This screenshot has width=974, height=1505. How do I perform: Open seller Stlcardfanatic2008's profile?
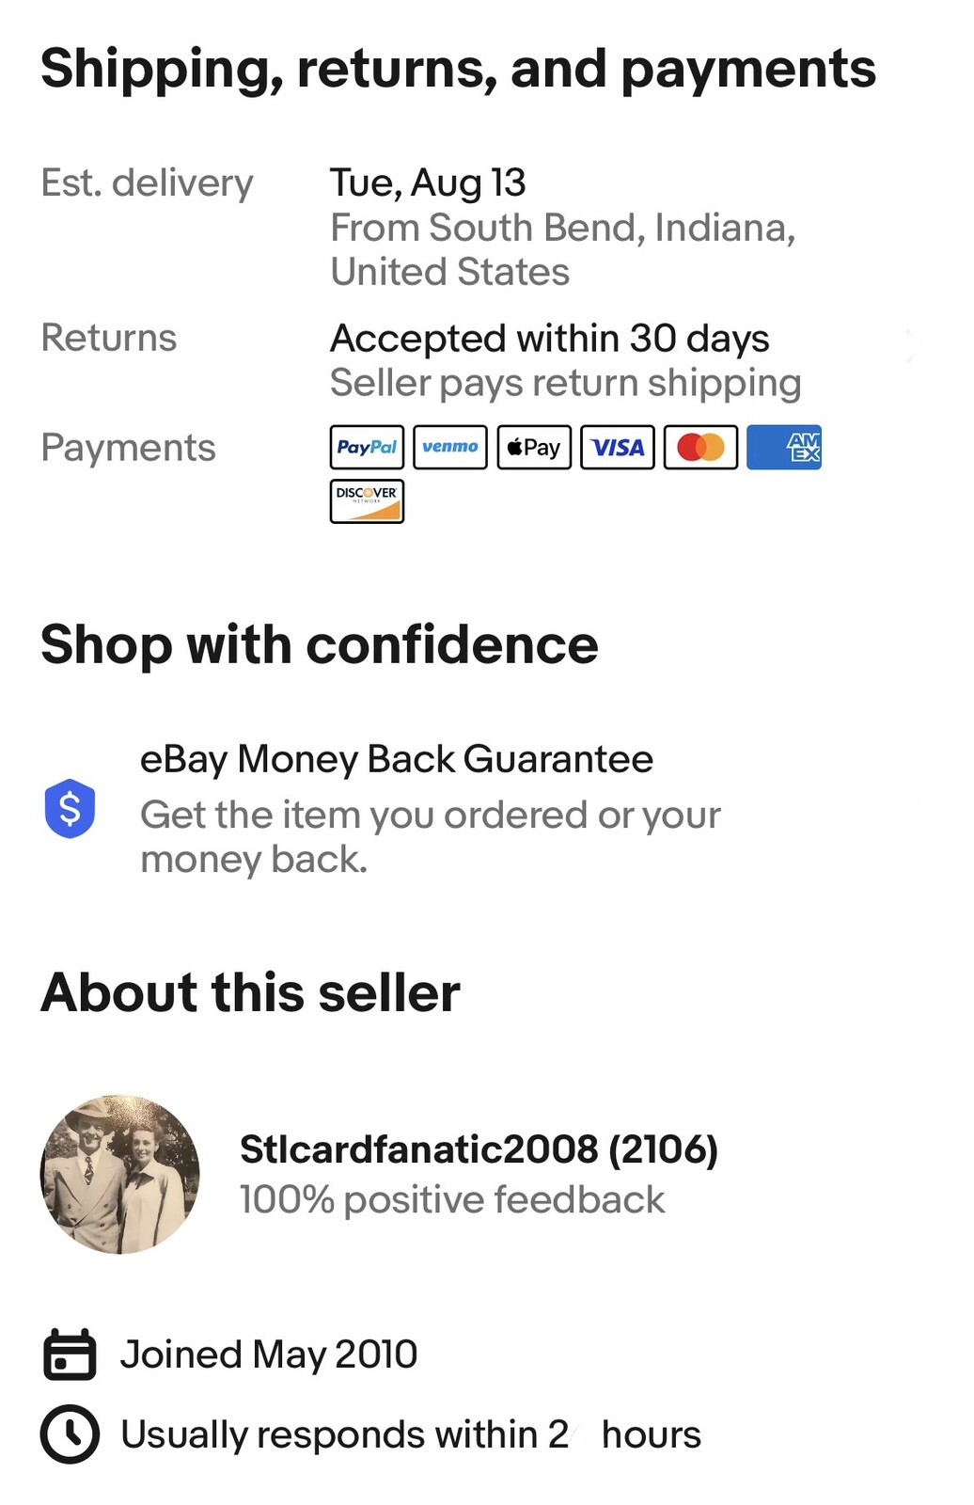pyautogui.click(x=479, y=1149)
